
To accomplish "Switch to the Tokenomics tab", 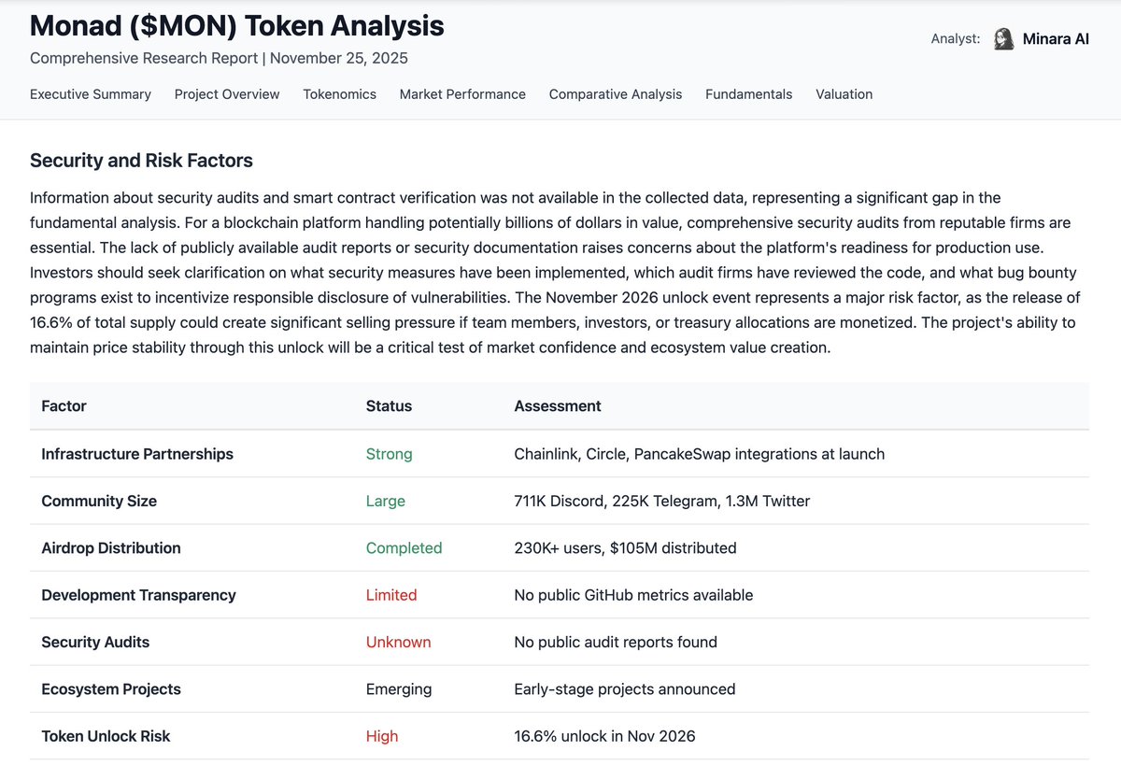I will 340,94.
